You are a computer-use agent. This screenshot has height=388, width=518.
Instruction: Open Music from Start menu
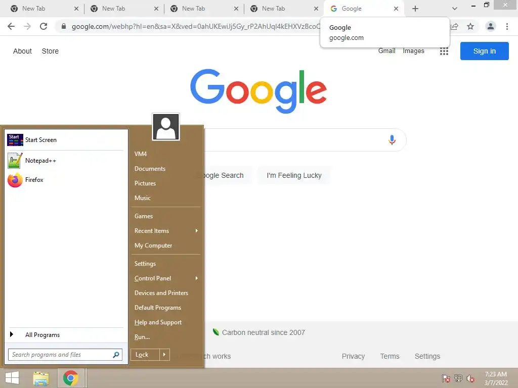142,198
